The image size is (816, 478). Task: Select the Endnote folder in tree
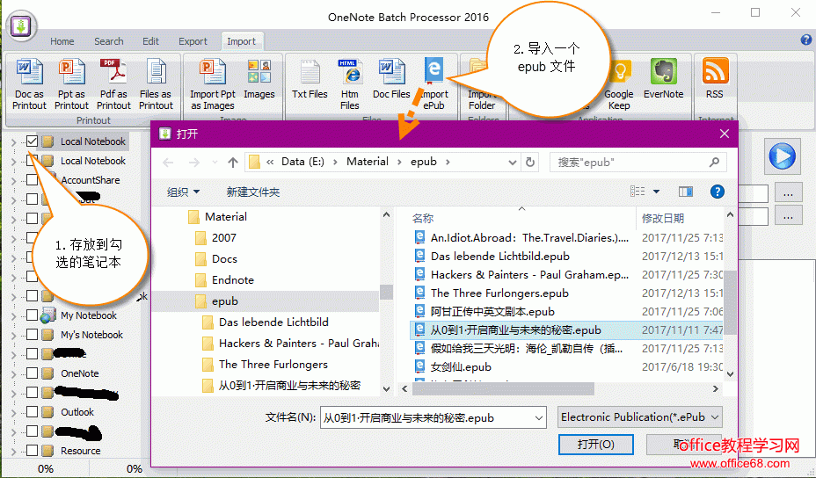(233, 279)
